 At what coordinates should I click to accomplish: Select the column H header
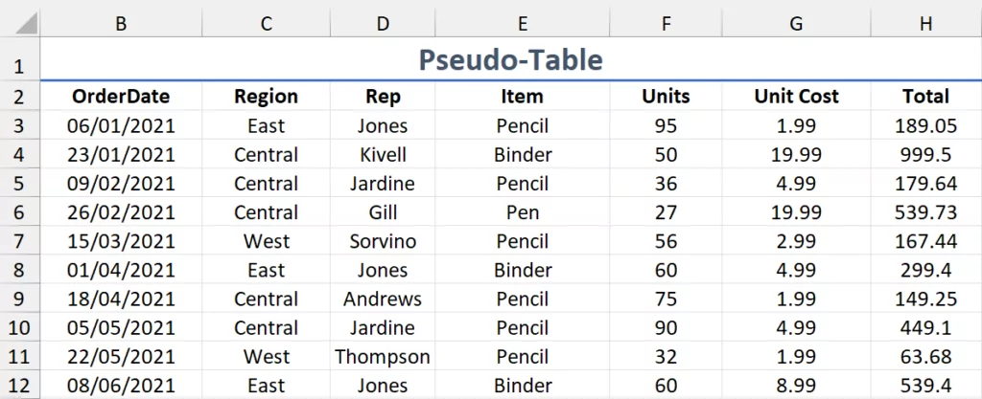925,24
